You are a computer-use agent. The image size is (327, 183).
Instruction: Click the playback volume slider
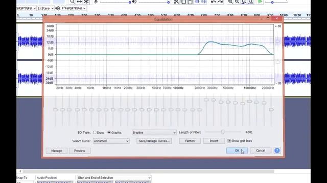pos(154,2)
